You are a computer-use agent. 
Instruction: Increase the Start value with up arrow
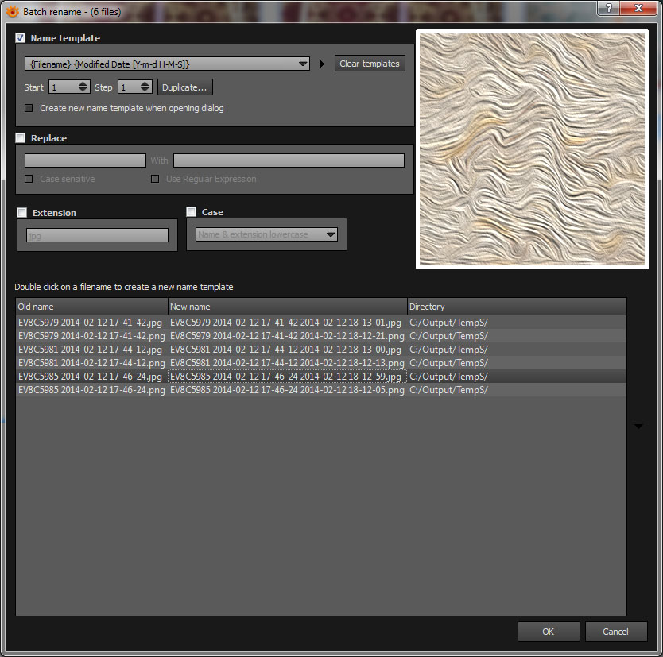point(83,84)
